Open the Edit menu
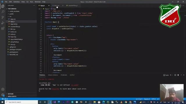This screenshot has width=186, height=104. point(10,2)
